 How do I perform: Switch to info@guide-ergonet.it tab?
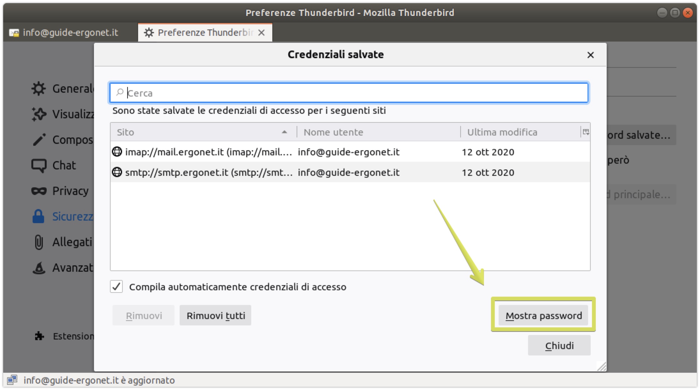(x=70, y=33)
